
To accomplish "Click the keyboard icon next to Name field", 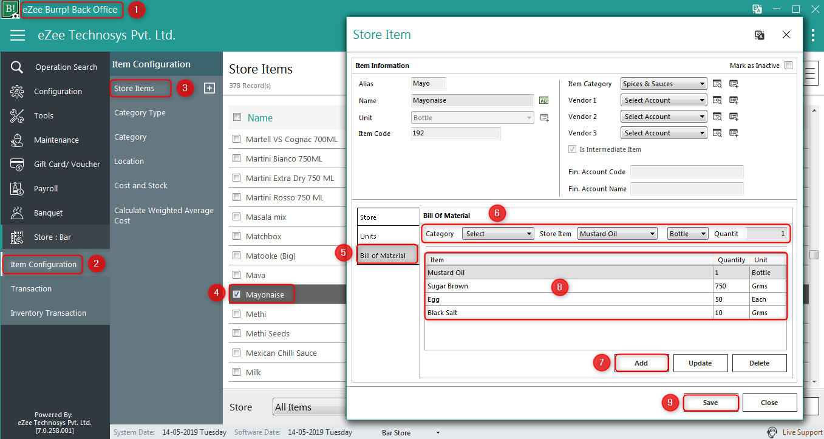I will pos(544,101).
